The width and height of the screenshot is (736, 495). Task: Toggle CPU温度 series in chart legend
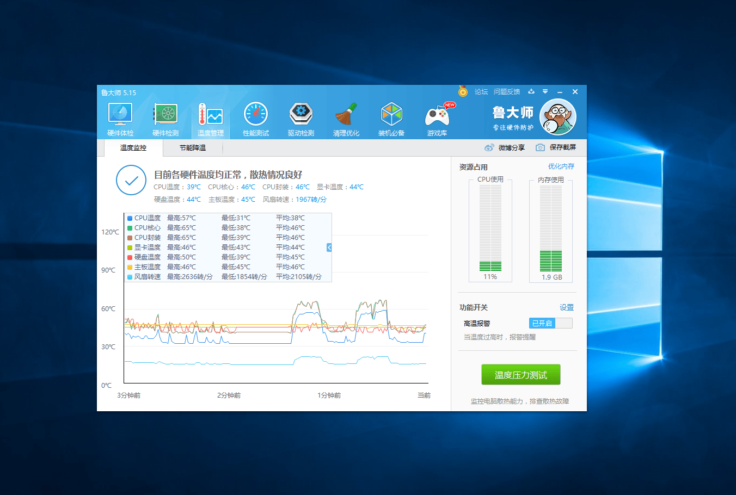(144, 218)
